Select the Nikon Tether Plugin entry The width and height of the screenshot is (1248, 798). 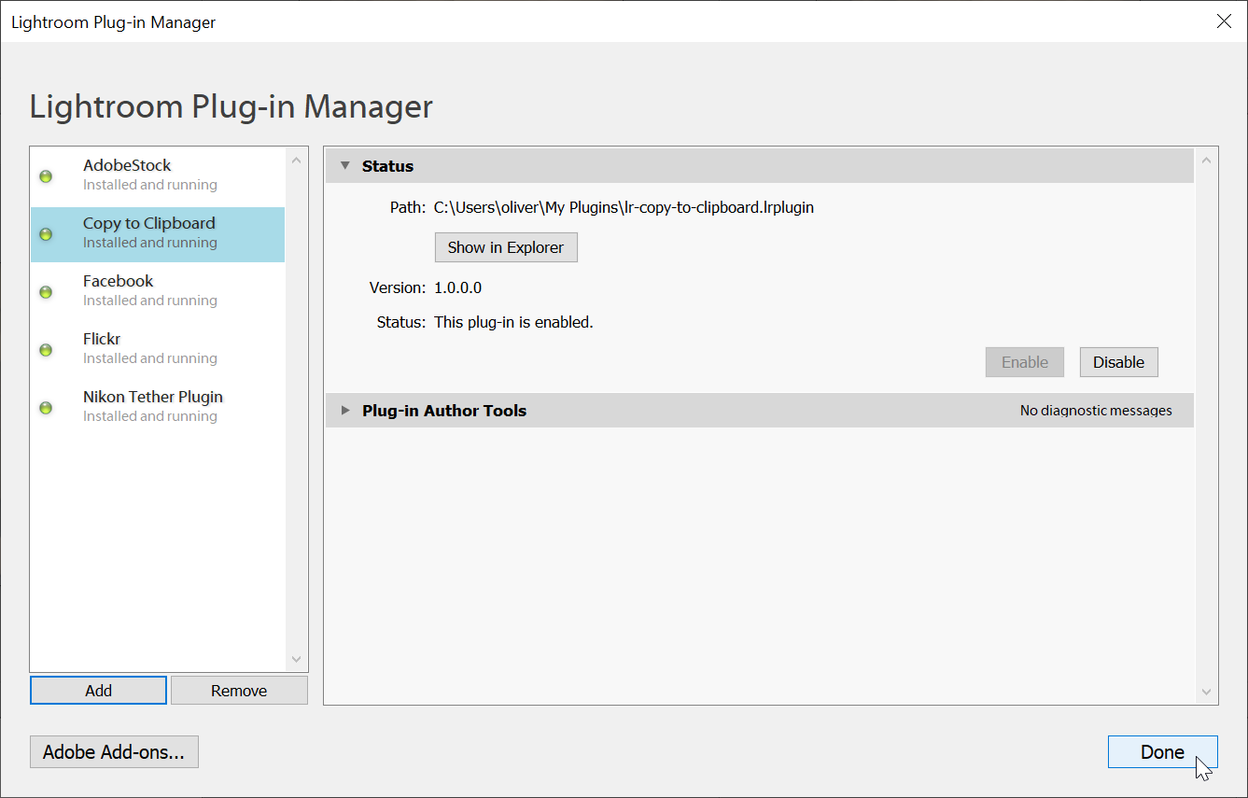(158, 407)
